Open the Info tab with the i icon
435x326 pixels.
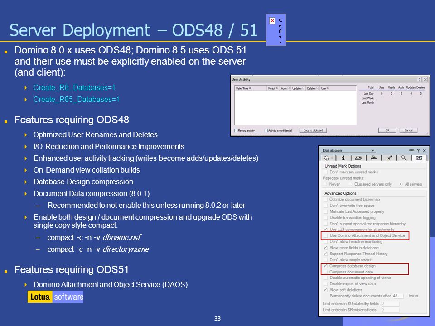coord(343,158)
